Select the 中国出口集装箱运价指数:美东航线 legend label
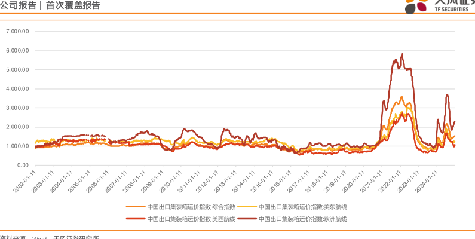This screenshot has width=475, height=239. tap(303, 206)
